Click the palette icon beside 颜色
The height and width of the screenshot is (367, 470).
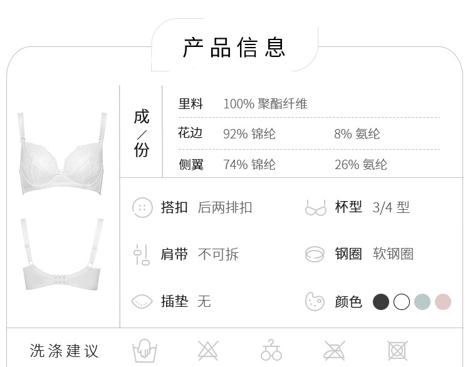pos(315,301)
